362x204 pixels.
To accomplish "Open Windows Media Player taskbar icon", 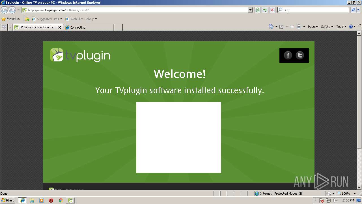I will coord(42,200).
